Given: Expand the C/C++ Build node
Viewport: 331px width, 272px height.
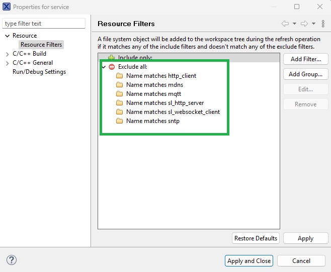Looking at the screenshot, I should [x=7, y=54].
